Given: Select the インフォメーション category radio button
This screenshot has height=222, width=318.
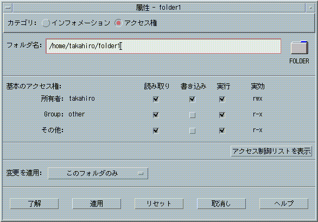Looking at the screenshot, I should tap(46, 23).
